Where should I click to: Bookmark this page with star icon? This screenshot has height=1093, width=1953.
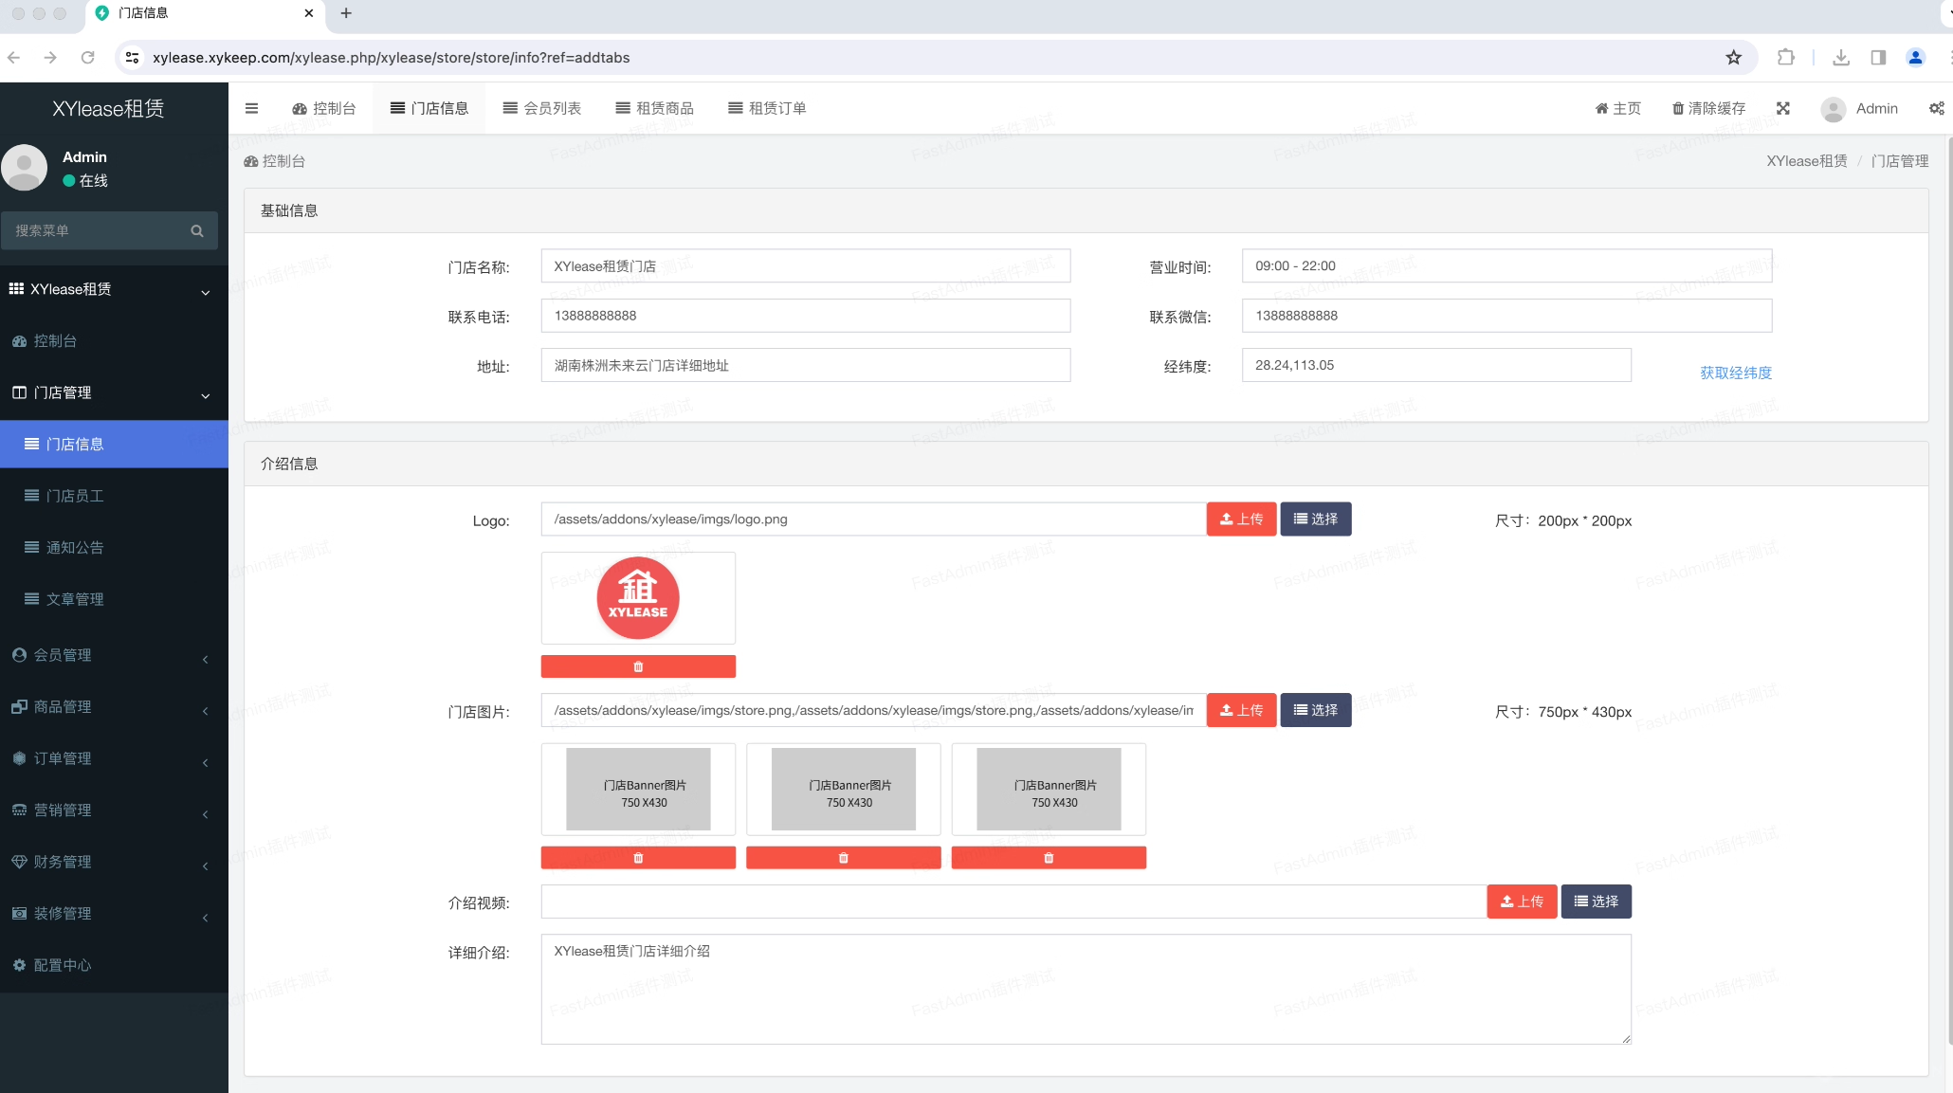1733,58
